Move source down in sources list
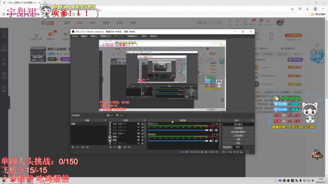This screenshot has height=184, width=328. coord(130,147)
